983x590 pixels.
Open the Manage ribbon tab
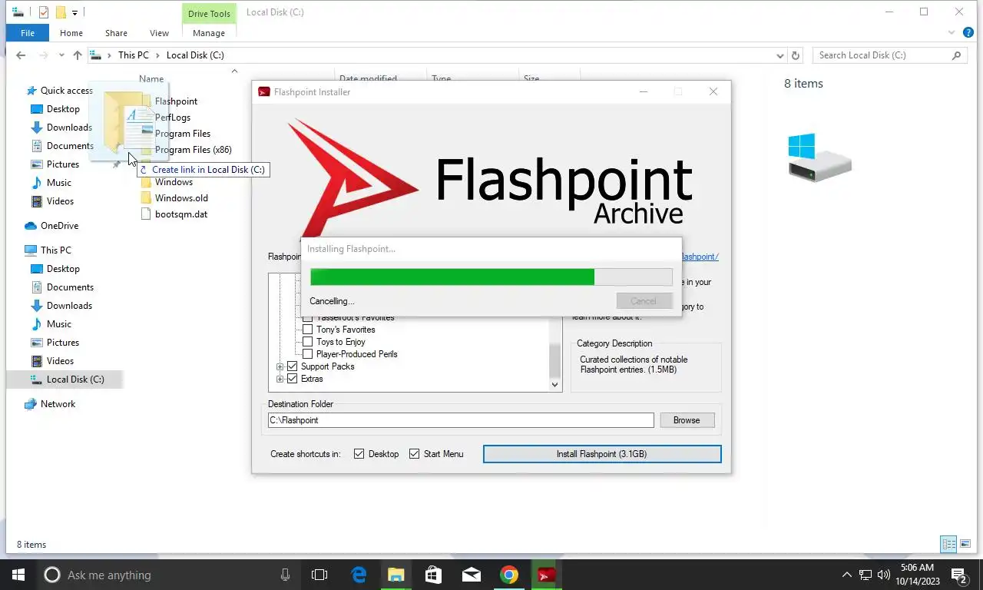209,33
